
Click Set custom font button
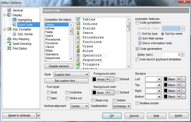click(67, 81)
